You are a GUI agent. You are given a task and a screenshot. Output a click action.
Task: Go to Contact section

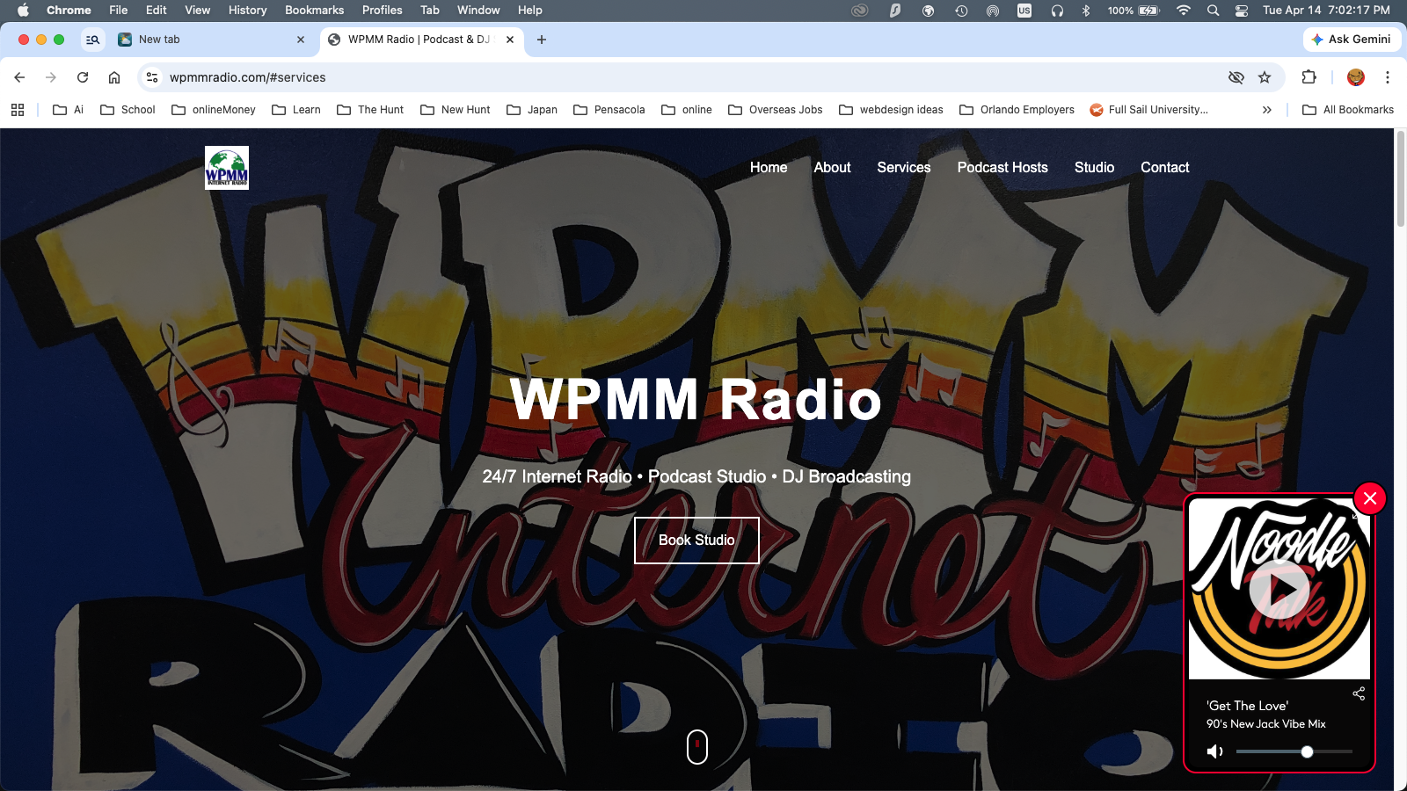click(1165, 168)
